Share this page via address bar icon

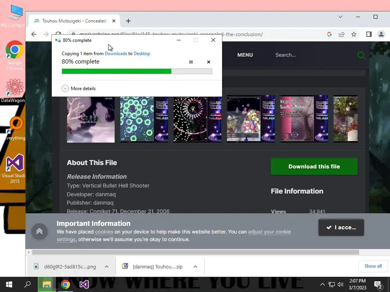(342, 34)
